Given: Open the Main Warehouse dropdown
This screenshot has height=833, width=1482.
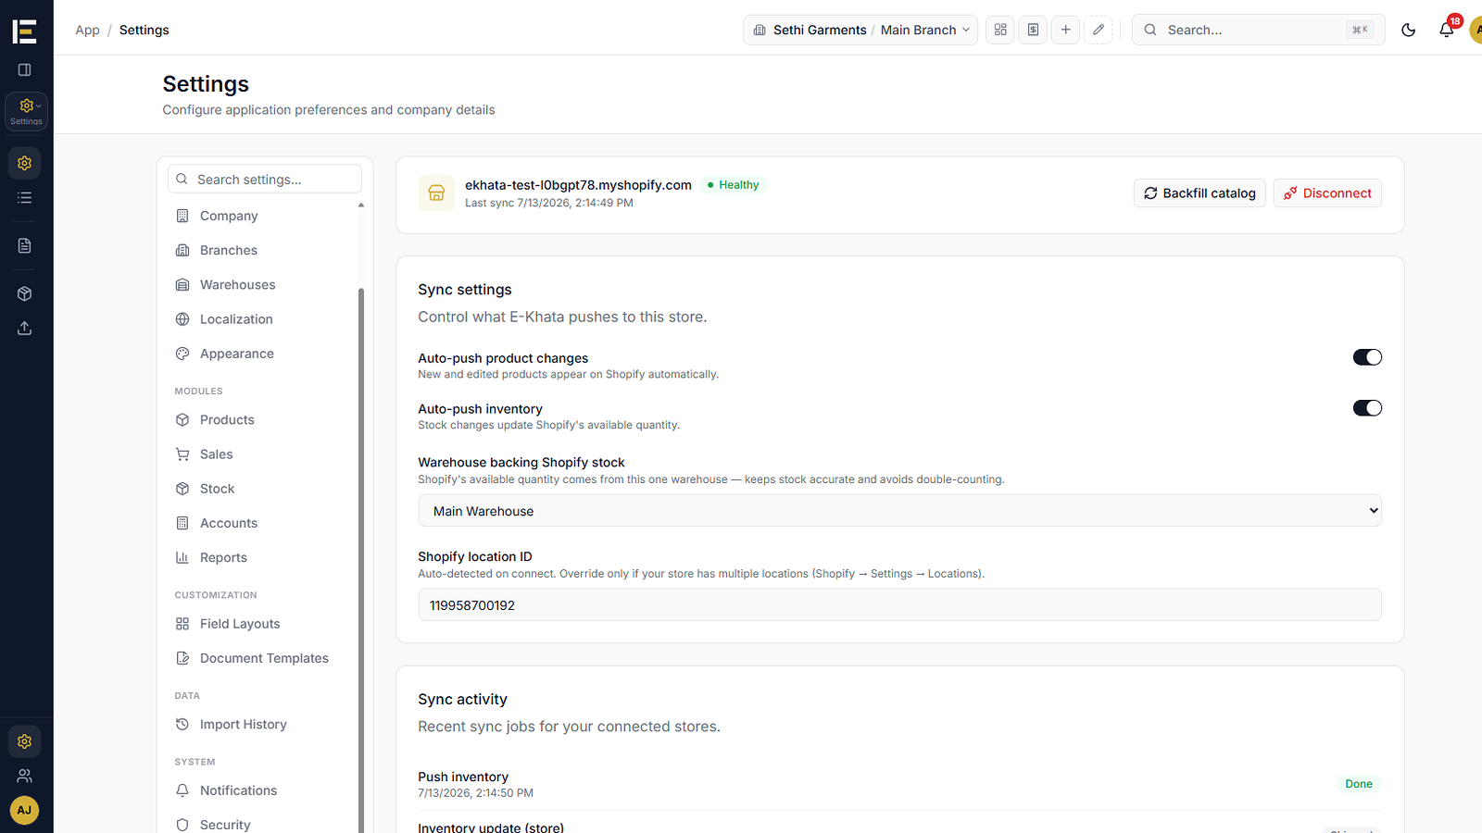Looking at the screenshot, I should click(899, 511).
